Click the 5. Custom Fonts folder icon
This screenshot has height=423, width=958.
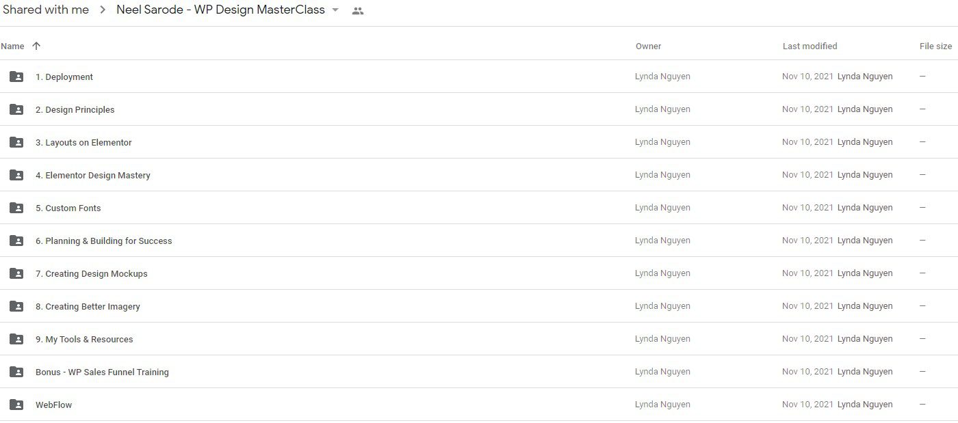tap(16, 208)
